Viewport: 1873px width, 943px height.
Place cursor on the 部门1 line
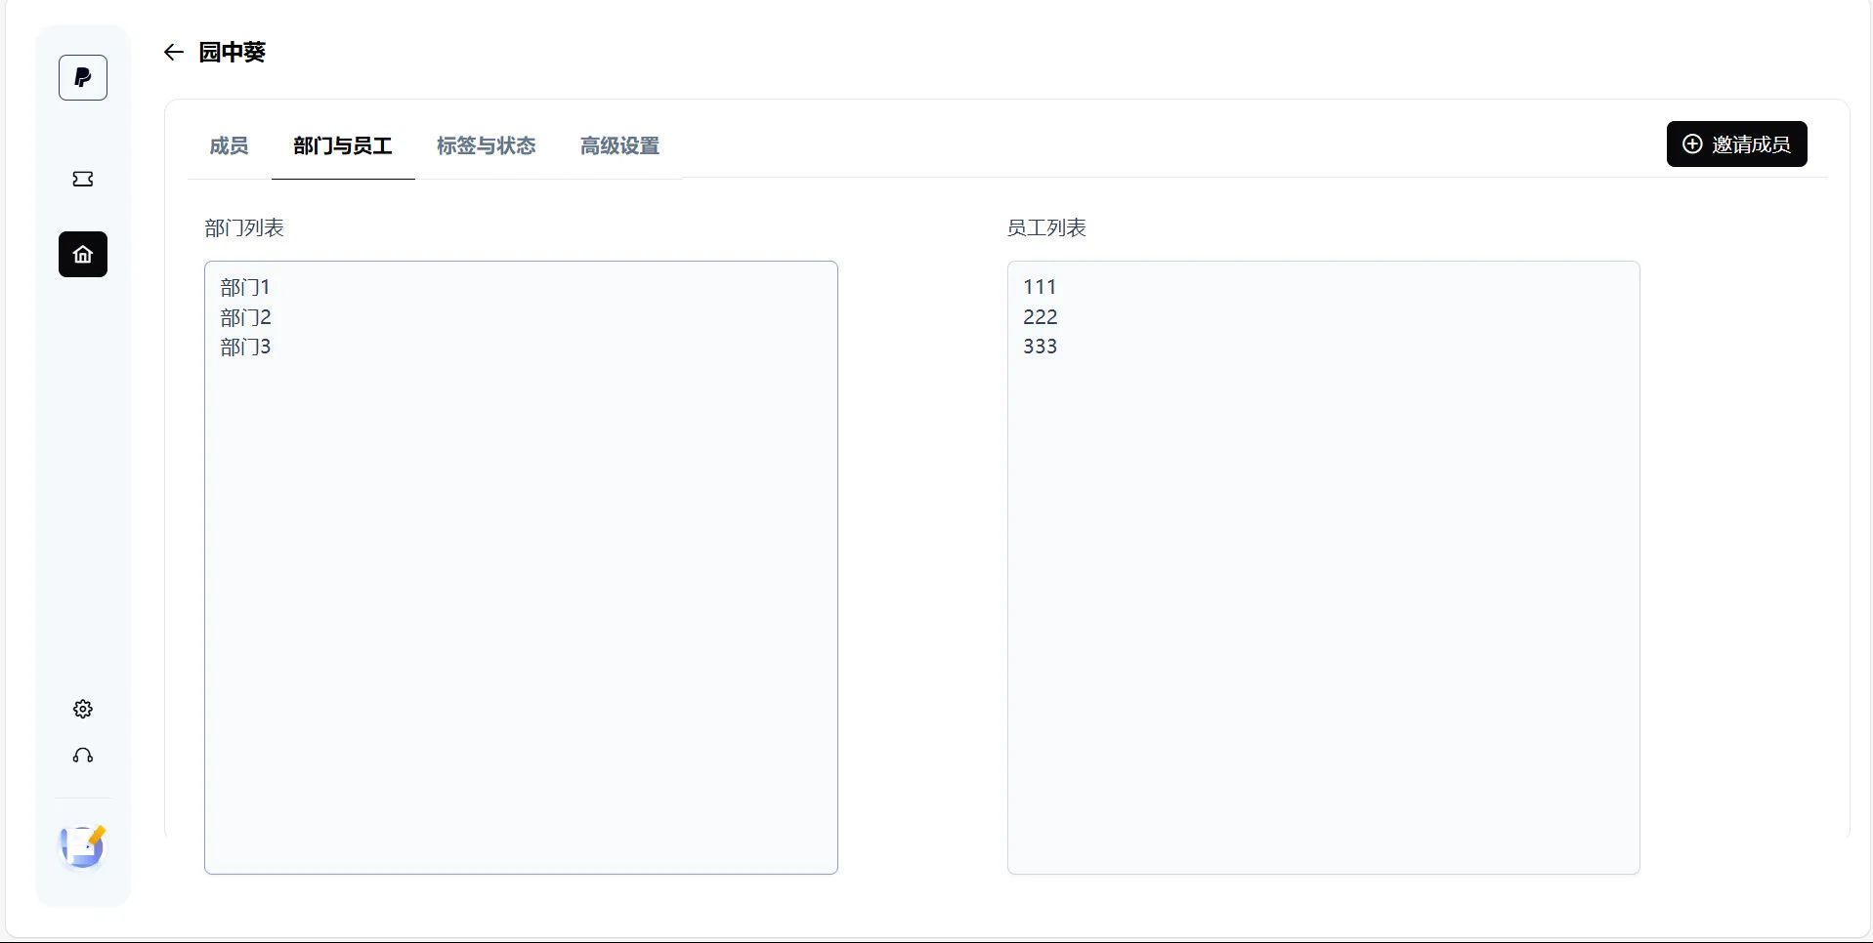[245, 287]
